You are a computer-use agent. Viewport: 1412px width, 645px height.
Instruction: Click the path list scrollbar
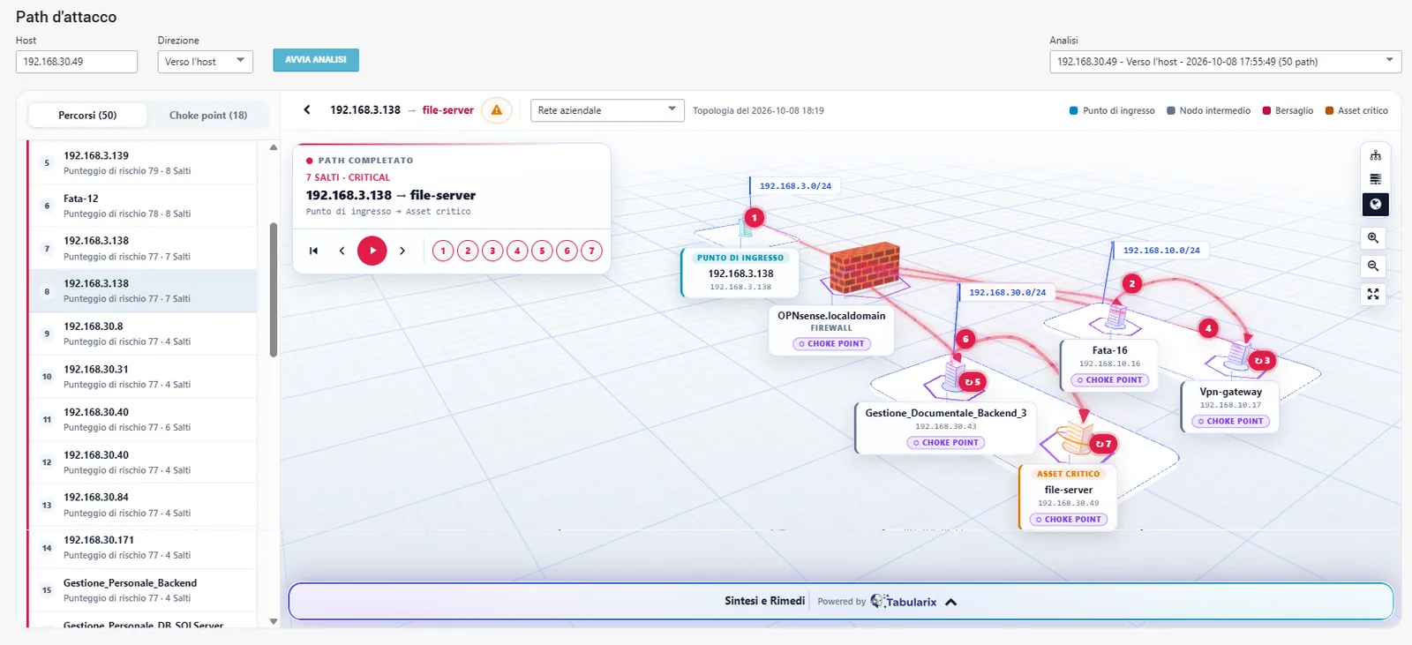pyautogui.click(x=274, y=289)
